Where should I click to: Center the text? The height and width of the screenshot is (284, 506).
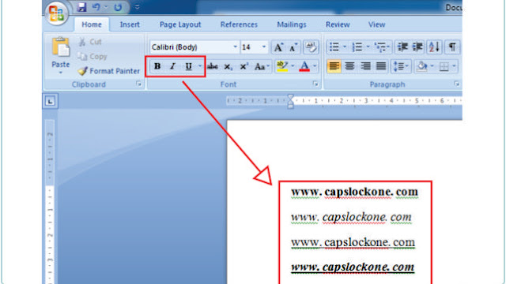tap(349, 66)
